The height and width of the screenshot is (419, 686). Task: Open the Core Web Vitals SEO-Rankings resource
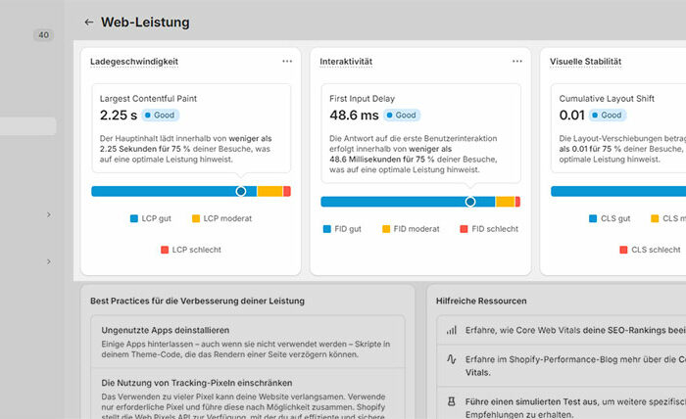[x=562, y=330]
